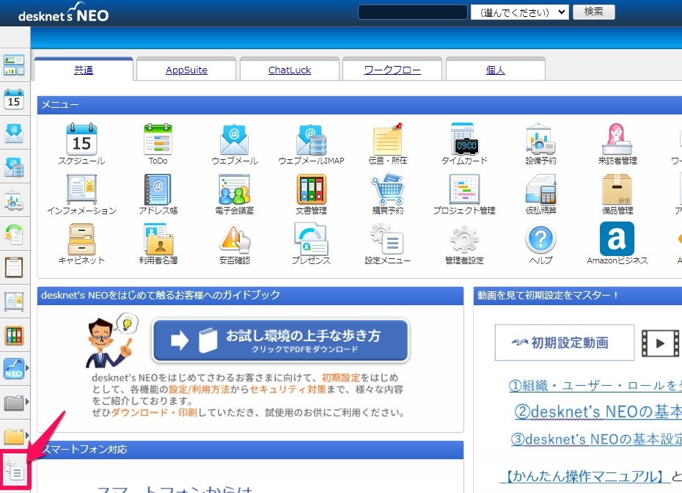Download guide via お試し環境の上手な歩き方 button
This screenshot has width=682, height=493.
[x=279, y=340]
